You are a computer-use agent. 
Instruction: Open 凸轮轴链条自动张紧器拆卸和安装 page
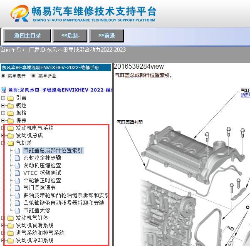pos(64,203)
